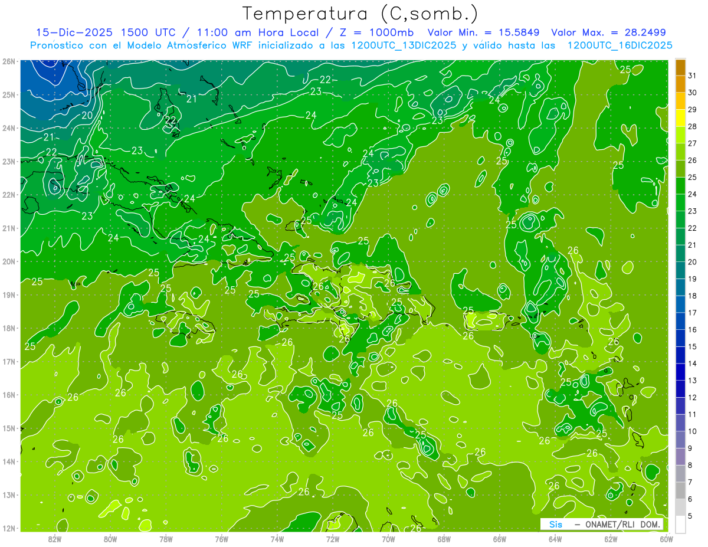The height and width of the screenshot is (547, 708).
Task: Pick the yellow swatch between 28 and 29
Action: pyautogui.click(x=681, y=118)
